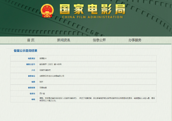Image resolution: width=172 pixels, height=121 pixels.
Task: Click the 国家电影局 title banner
Action: [x=92, y=9]
